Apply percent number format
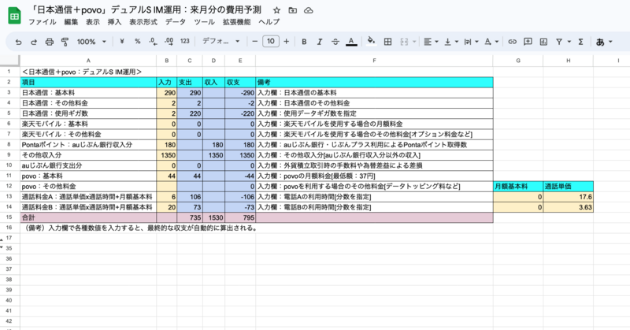Screen dimensions: 630x330 pyautogui.click(x=137, y=42)
